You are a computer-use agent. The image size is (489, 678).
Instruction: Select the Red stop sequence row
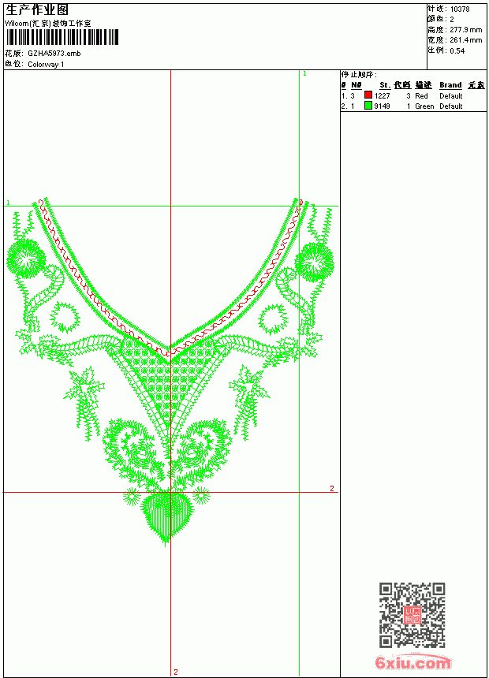(413, 95)
